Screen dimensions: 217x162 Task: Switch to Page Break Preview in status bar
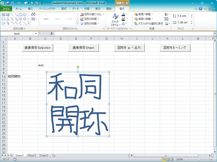click(173, 159)
